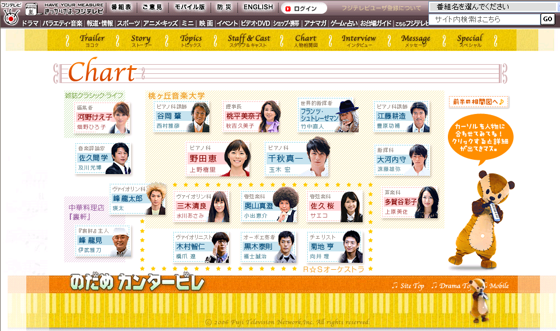Open the 千秋真一 character card
Image resolution: width=560 pixels, height=331 pixels.
pyautogui.click(x=297, y=157)
